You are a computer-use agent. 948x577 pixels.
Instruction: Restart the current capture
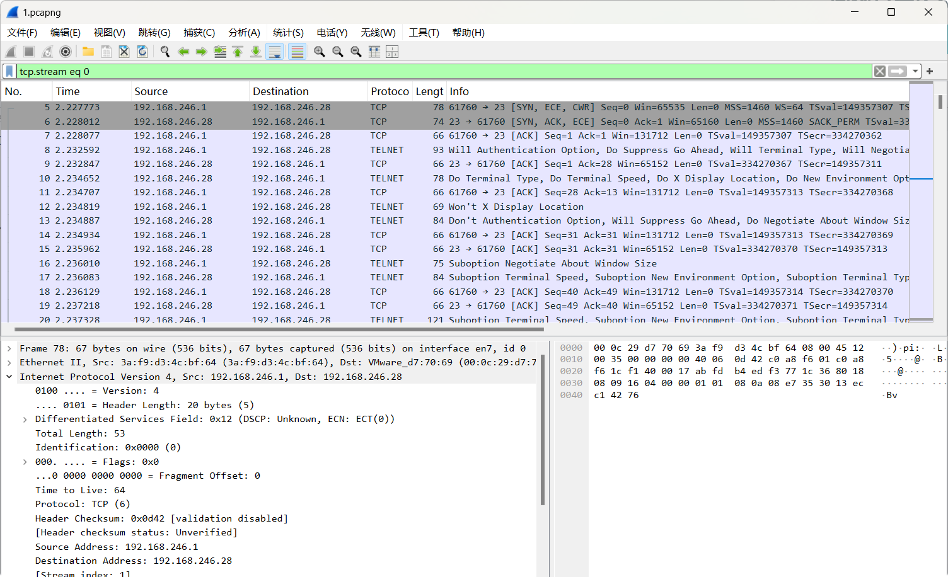coord(47,52)
